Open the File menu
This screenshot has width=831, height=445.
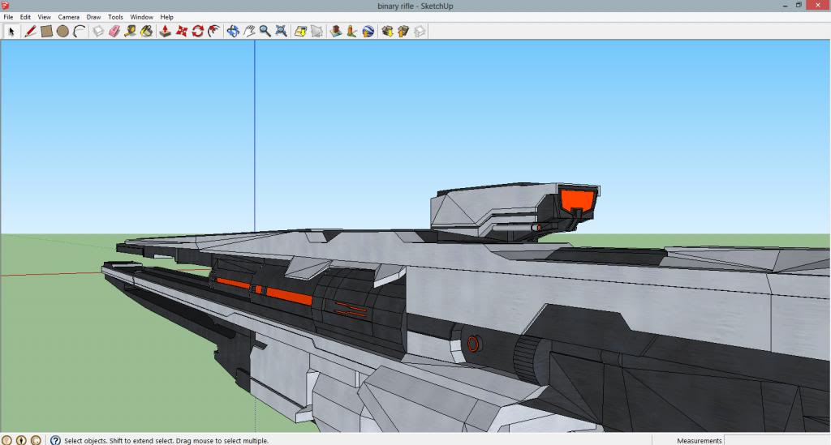8,17
